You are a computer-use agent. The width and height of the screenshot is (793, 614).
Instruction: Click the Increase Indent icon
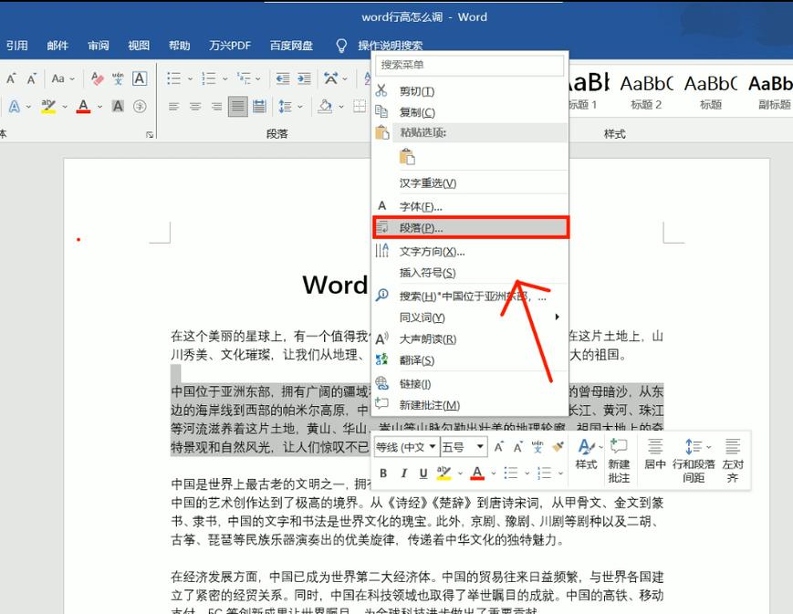coord(304,78)
